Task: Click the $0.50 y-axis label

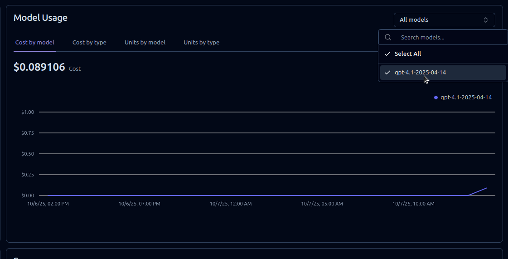Action: [x=27, y=154]
